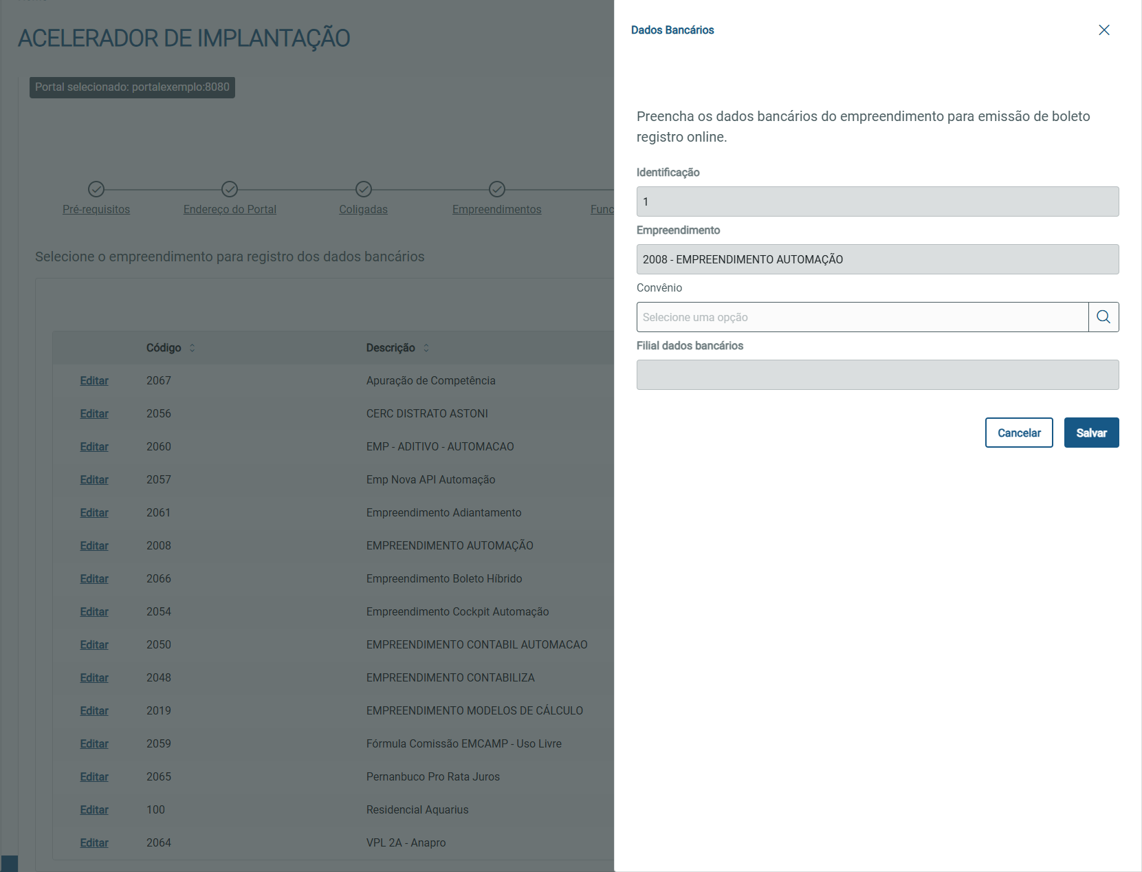The width and height of the screenshot is (1142, 872).
Task: Go to the Pré-requisitos step
Action: [96, 210]
